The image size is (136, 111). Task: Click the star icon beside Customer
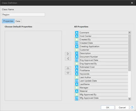point(77,50)
